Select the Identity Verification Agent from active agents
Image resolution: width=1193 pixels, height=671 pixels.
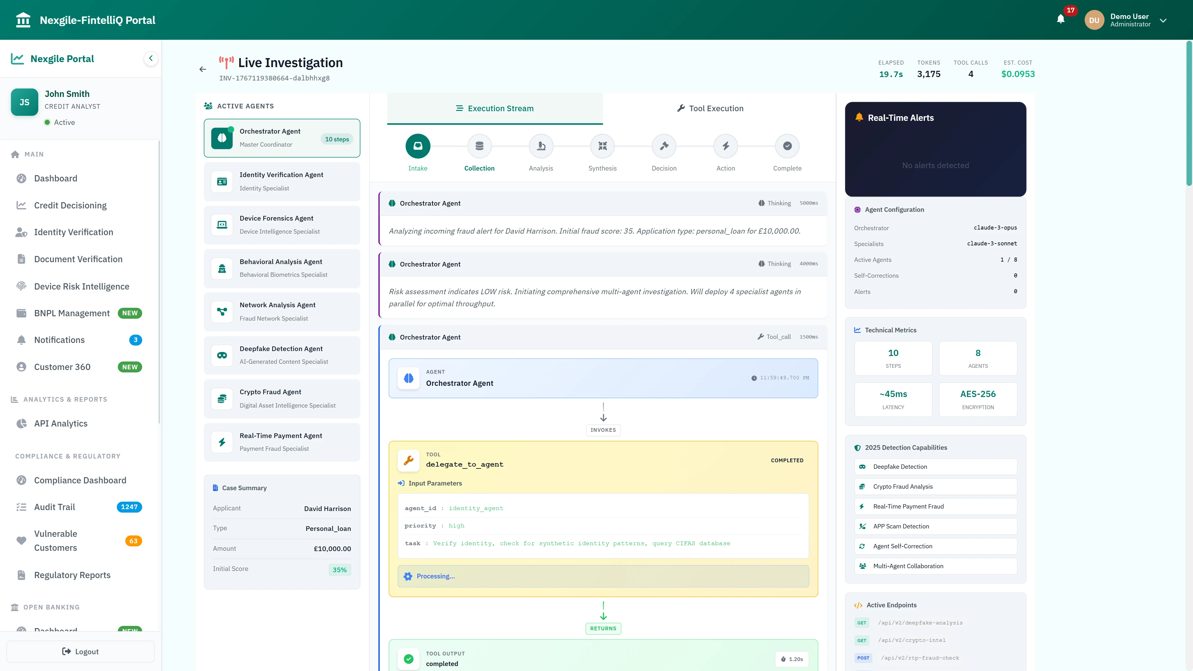[x=281, y=181]
